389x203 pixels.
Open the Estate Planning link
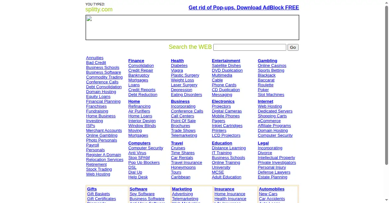tap(273, 177)
